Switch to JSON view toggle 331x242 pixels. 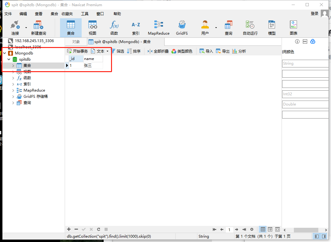[x=277, y=229]
